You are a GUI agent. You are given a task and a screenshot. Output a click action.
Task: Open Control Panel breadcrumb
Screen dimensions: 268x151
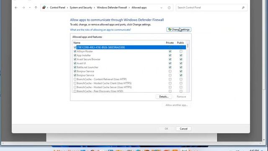click(x=57, y=8)
